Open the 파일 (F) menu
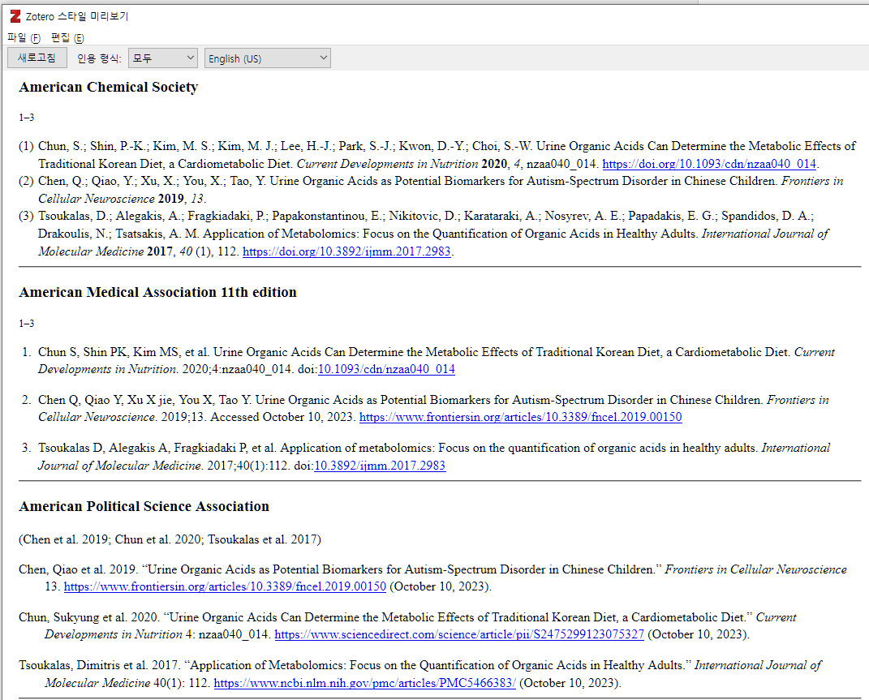The height and width of the screenshot is (700, 869). click(24, 37)
